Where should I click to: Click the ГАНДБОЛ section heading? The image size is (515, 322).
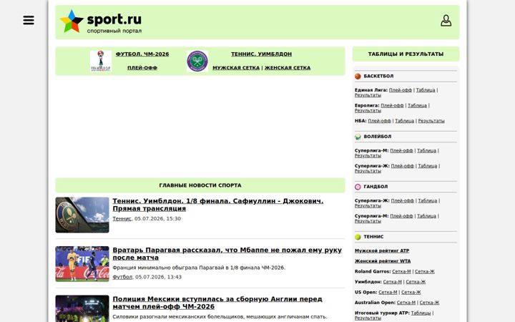coord(376,187)
